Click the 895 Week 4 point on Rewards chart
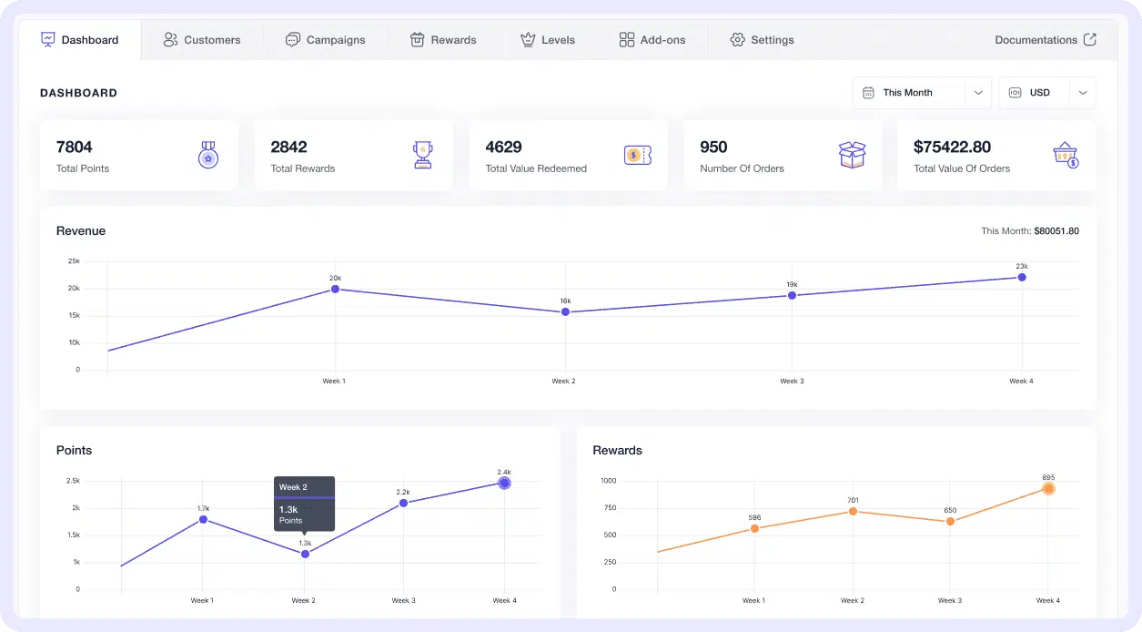The height and width of the screenshot is (632, 1142). pyautogui.click(x=1048, y=489)
